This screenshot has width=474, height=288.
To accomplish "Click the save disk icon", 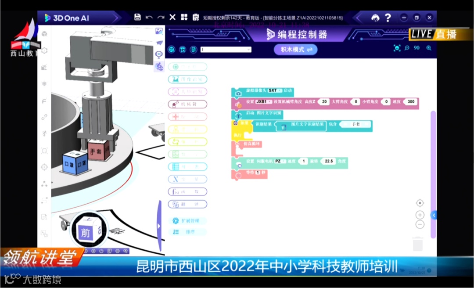I will 137,17.
